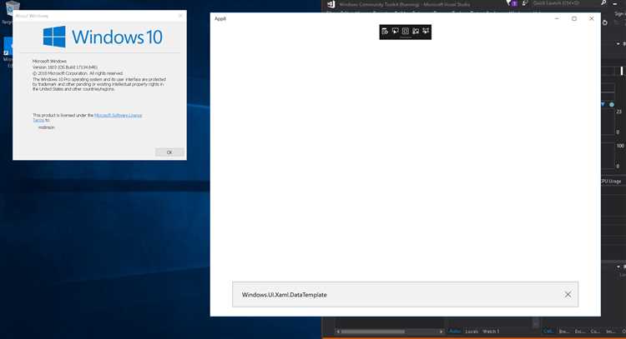
Task: Click the last icon in the black debug toolbar
Action: [x=426, y=31]
